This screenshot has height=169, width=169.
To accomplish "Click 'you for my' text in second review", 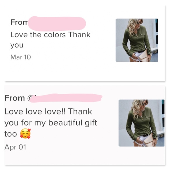I will coord(25,123).
